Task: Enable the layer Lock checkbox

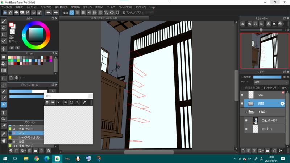Action: (280, 88)
